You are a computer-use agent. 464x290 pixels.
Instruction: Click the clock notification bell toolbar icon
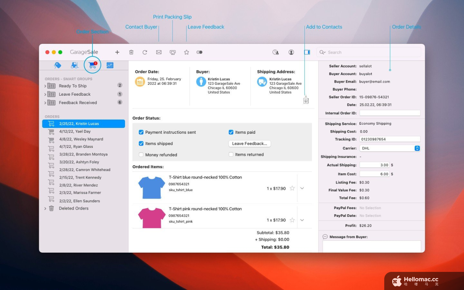(275, 52)
